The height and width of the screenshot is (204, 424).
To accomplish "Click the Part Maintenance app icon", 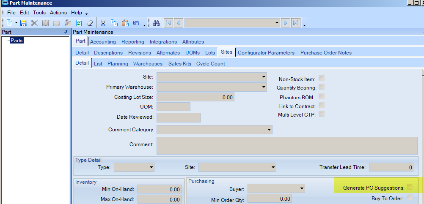I will pyautogui.click(x=5, y=3).
